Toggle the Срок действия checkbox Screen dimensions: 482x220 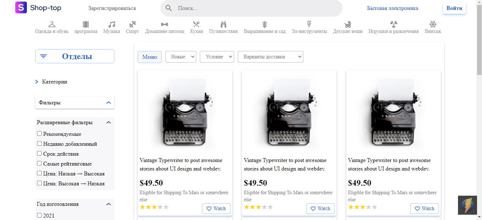click(40, 154)
